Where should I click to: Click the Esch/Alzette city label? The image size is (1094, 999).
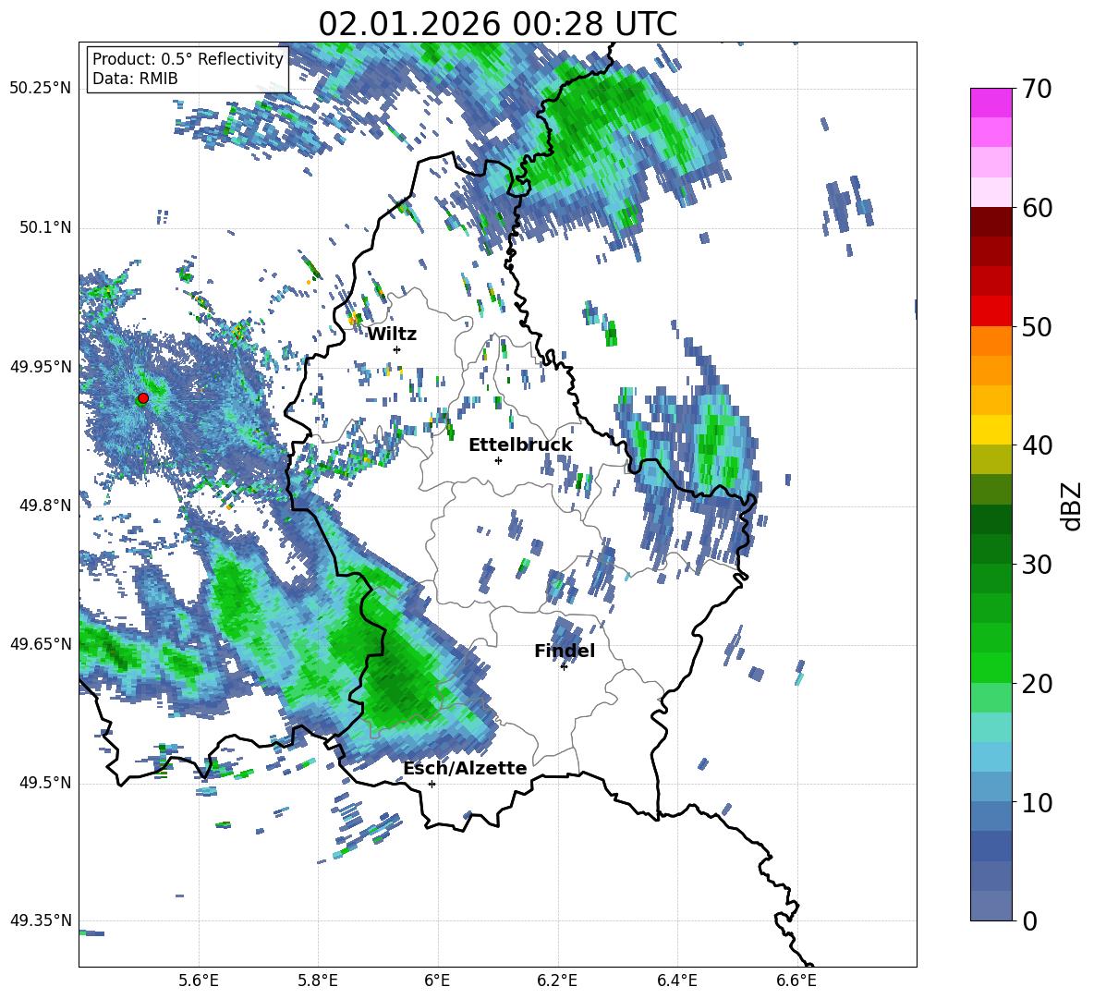[465, 768]
